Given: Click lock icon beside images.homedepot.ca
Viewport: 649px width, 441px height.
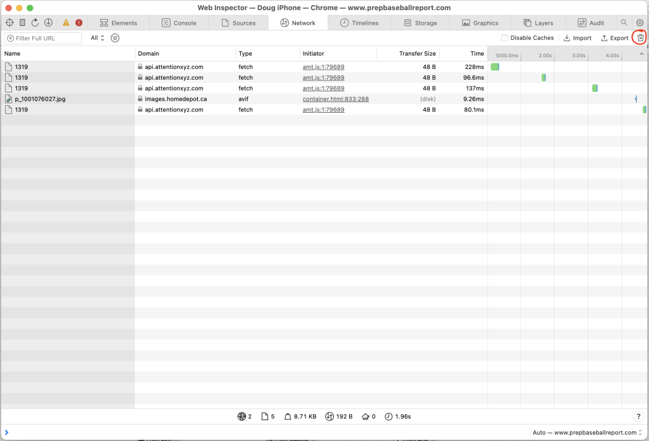Looking at the screenshot, I should pos(140,99).
